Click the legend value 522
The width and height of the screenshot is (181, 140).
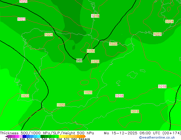tap(37, 139)
